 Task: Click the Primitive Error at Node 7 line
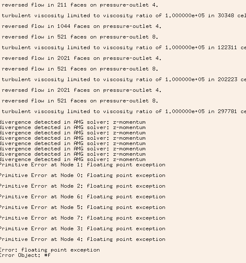[82, 218]
